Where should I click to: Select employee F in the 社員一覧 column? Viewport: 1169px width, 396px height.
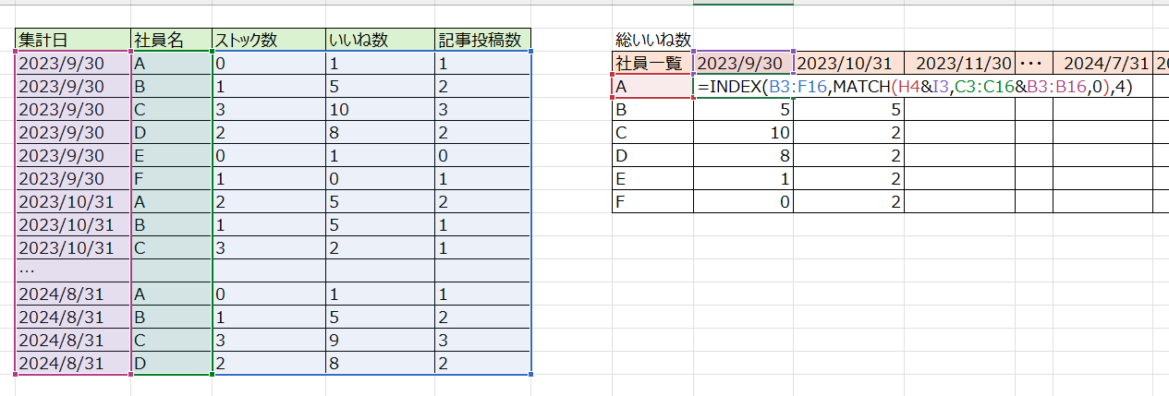pyautogui.click(x=652, y=201)
